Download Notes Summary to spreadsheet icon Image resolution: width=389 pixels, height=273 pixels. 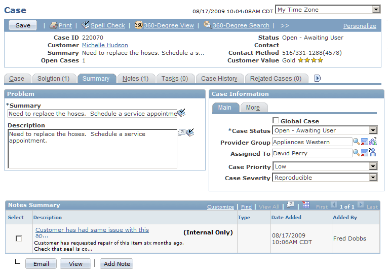[306, 204]
